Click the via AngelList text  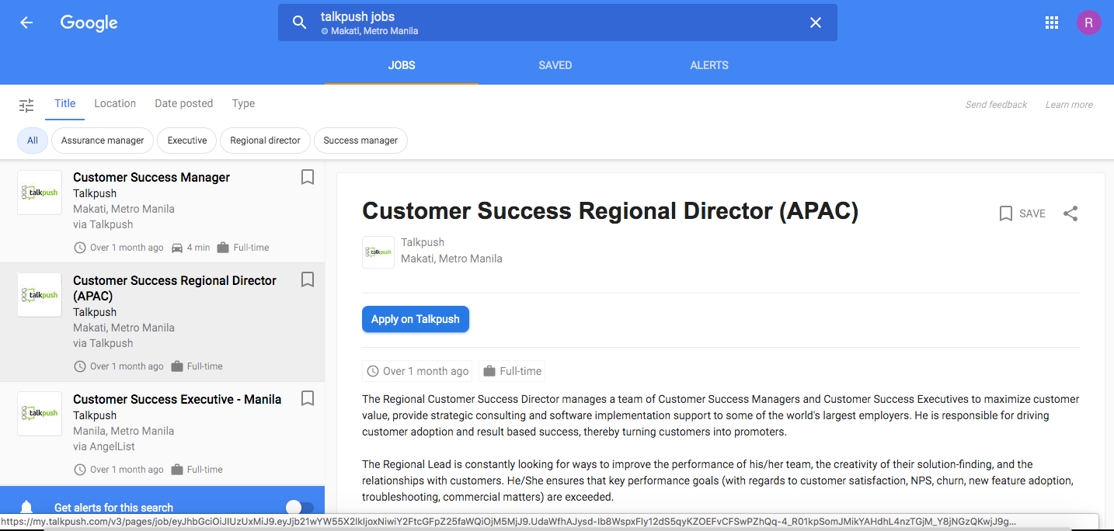104,446
